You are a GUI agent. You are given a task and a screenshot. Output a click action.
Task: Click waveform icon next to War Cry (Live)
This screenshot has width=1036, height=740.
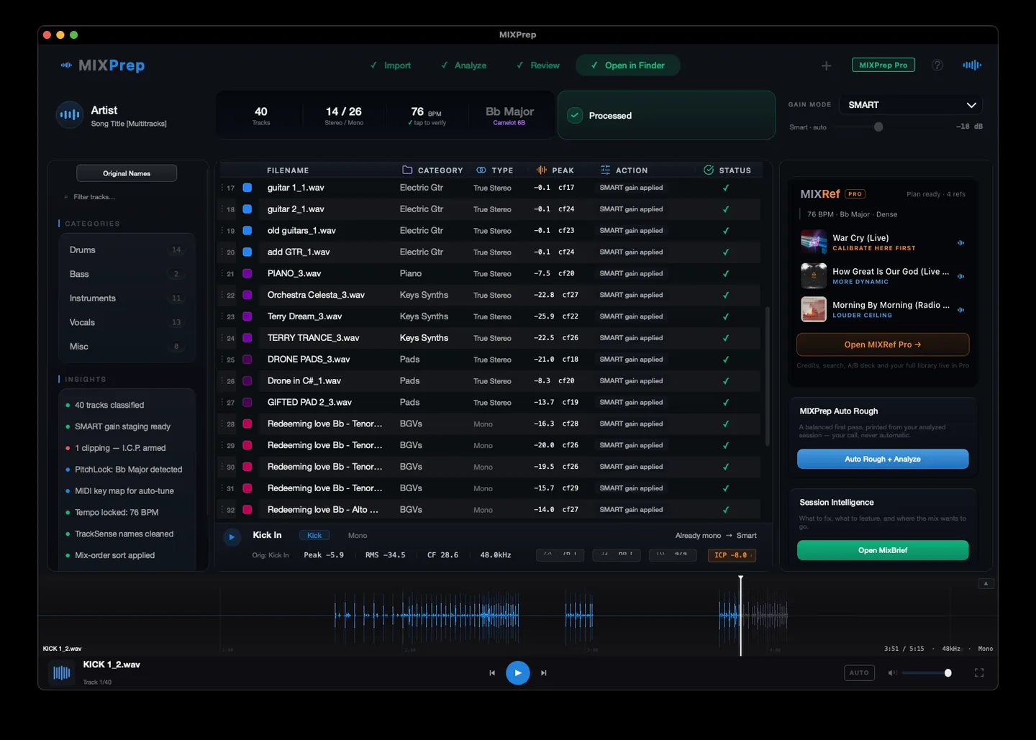pos(960,243)
